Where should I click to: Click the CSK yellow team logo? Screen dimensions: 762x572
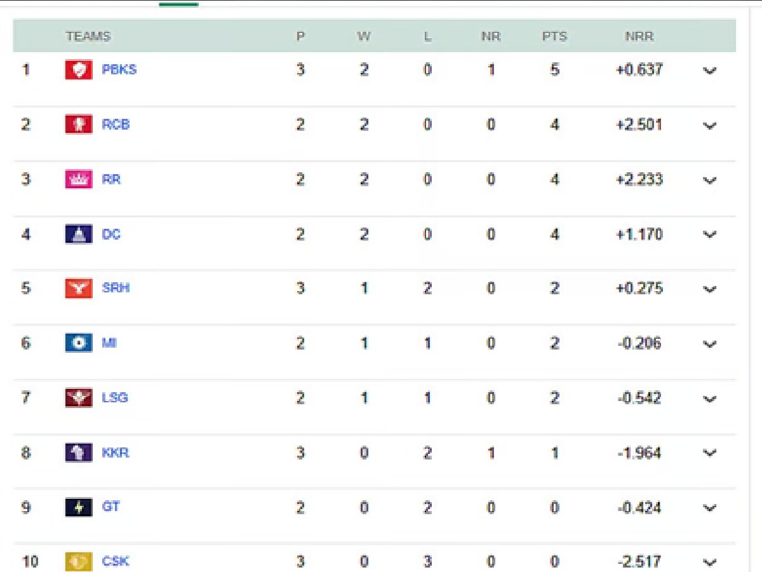tap(79, 562)
